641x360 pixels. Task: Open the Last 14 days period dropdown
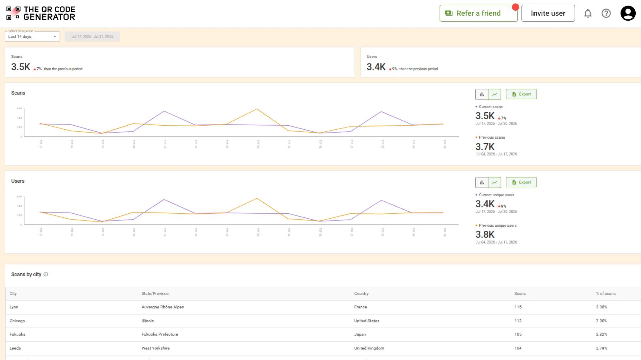(x=32, y=36)
